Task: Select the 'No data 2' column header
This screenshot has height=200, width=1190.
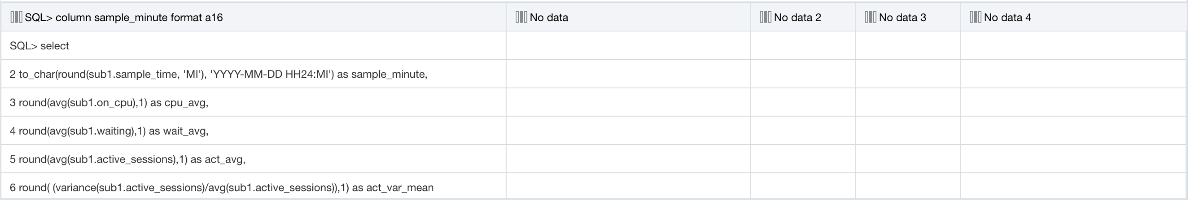Action: [x=803, y=17]
